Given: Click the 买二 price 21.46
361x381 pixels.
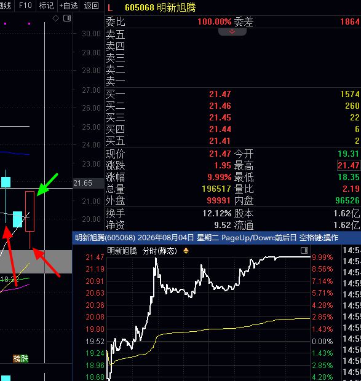Looking at the screenshot, I should coord(220,106).
